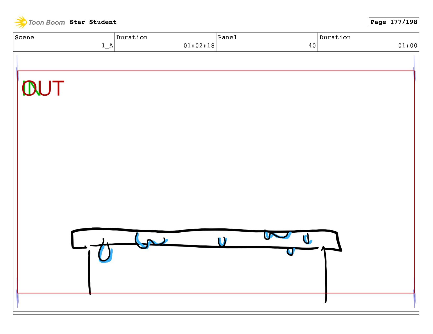Image resolution: width=433 pixels, height=334 pixels.
Task: Select the scene value '1_A'
Action: (107, 46)
